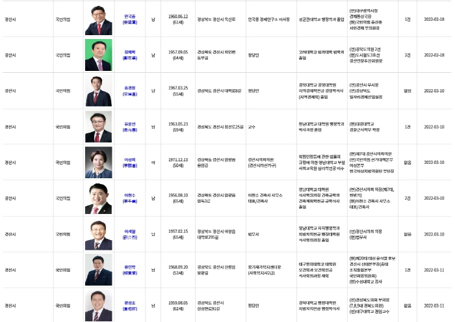Open candidate link 이천수
The height and width of the screenshot is (322, 455).
point(130,198)
